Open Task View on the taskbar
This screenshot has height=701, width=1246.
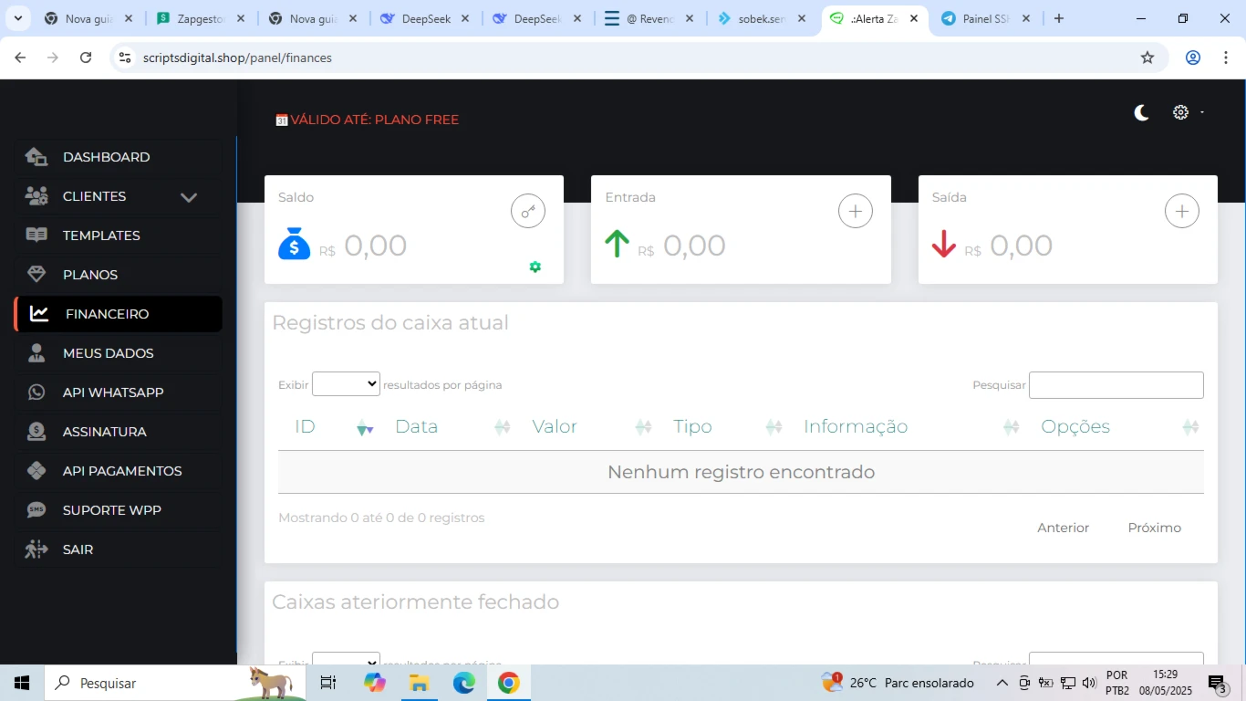(x=328, y=683)
